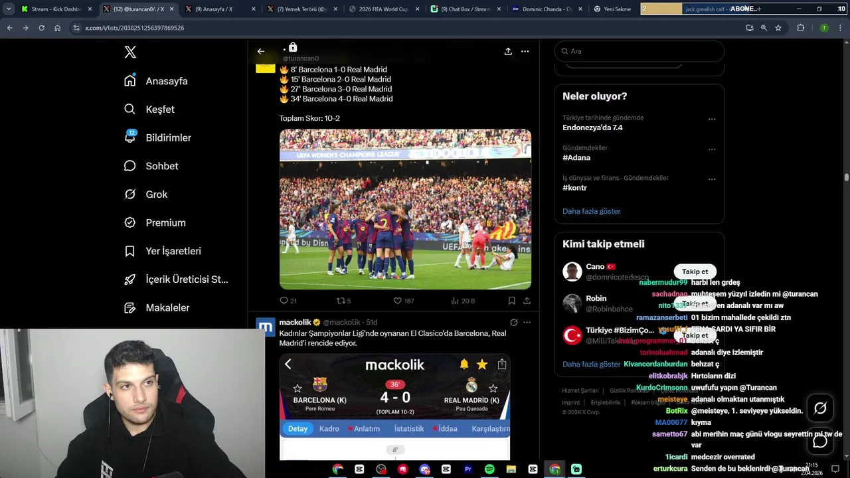Image resolution: width=850 pixels, height=478 pixels.
Task: Click share icon in mackolik image
Action: click(x=502, y=364)
